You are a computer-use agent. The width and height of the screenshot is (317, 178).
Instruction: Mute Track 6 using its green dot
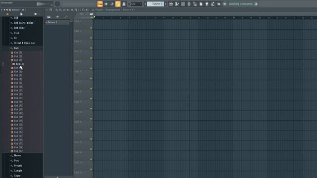point(91,78)
